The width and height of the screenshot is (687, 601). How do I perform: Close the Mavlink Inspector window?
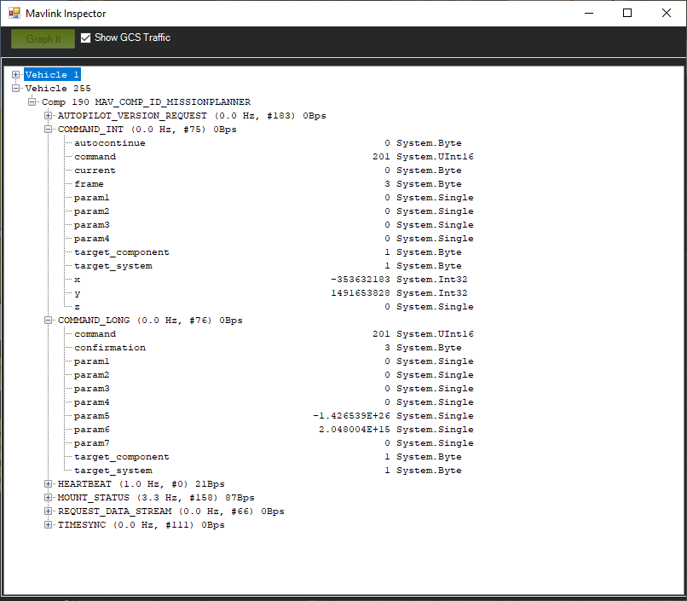tap(667, 13)
